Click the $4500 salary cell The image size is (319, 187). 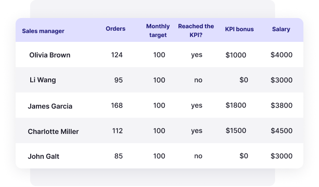click(x=281, y=131)
